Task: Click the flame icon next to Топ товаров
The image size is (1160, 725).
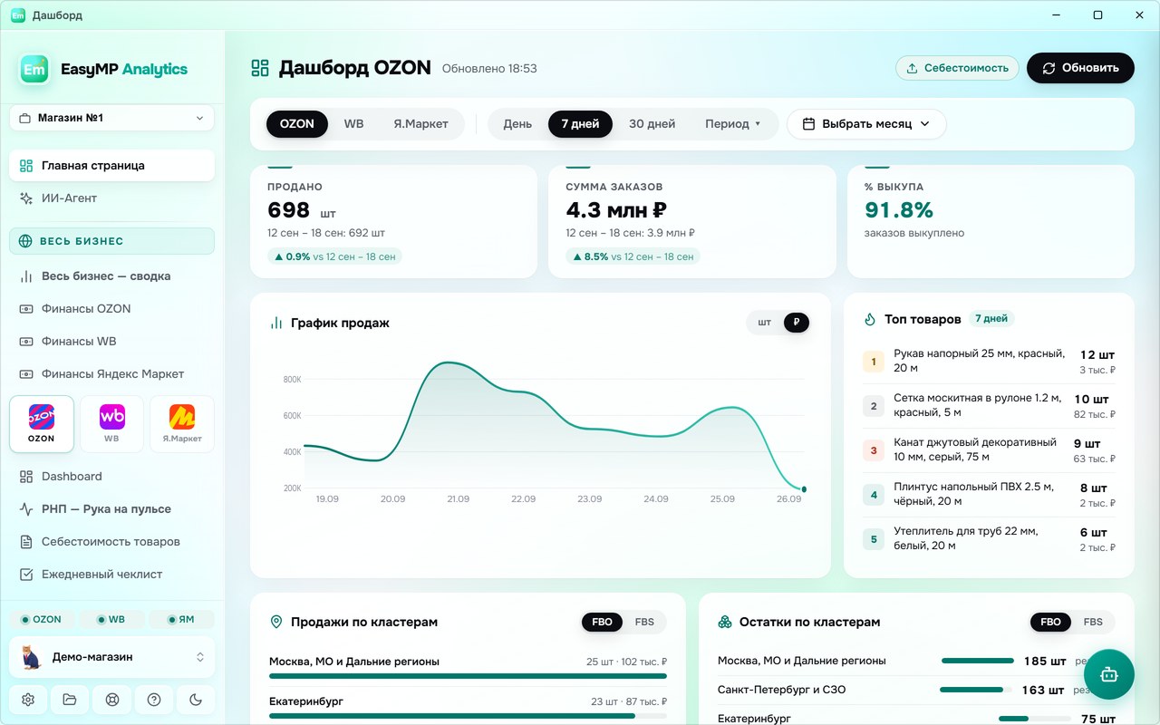Action: [870, 319]
